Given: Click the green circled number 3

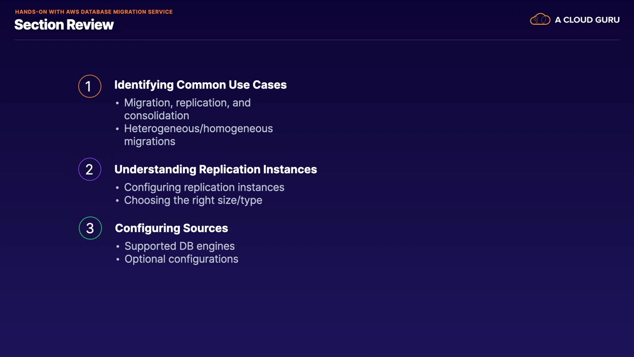Looking at the screenshot, I should pyautogui.click(x=90, y=228).
